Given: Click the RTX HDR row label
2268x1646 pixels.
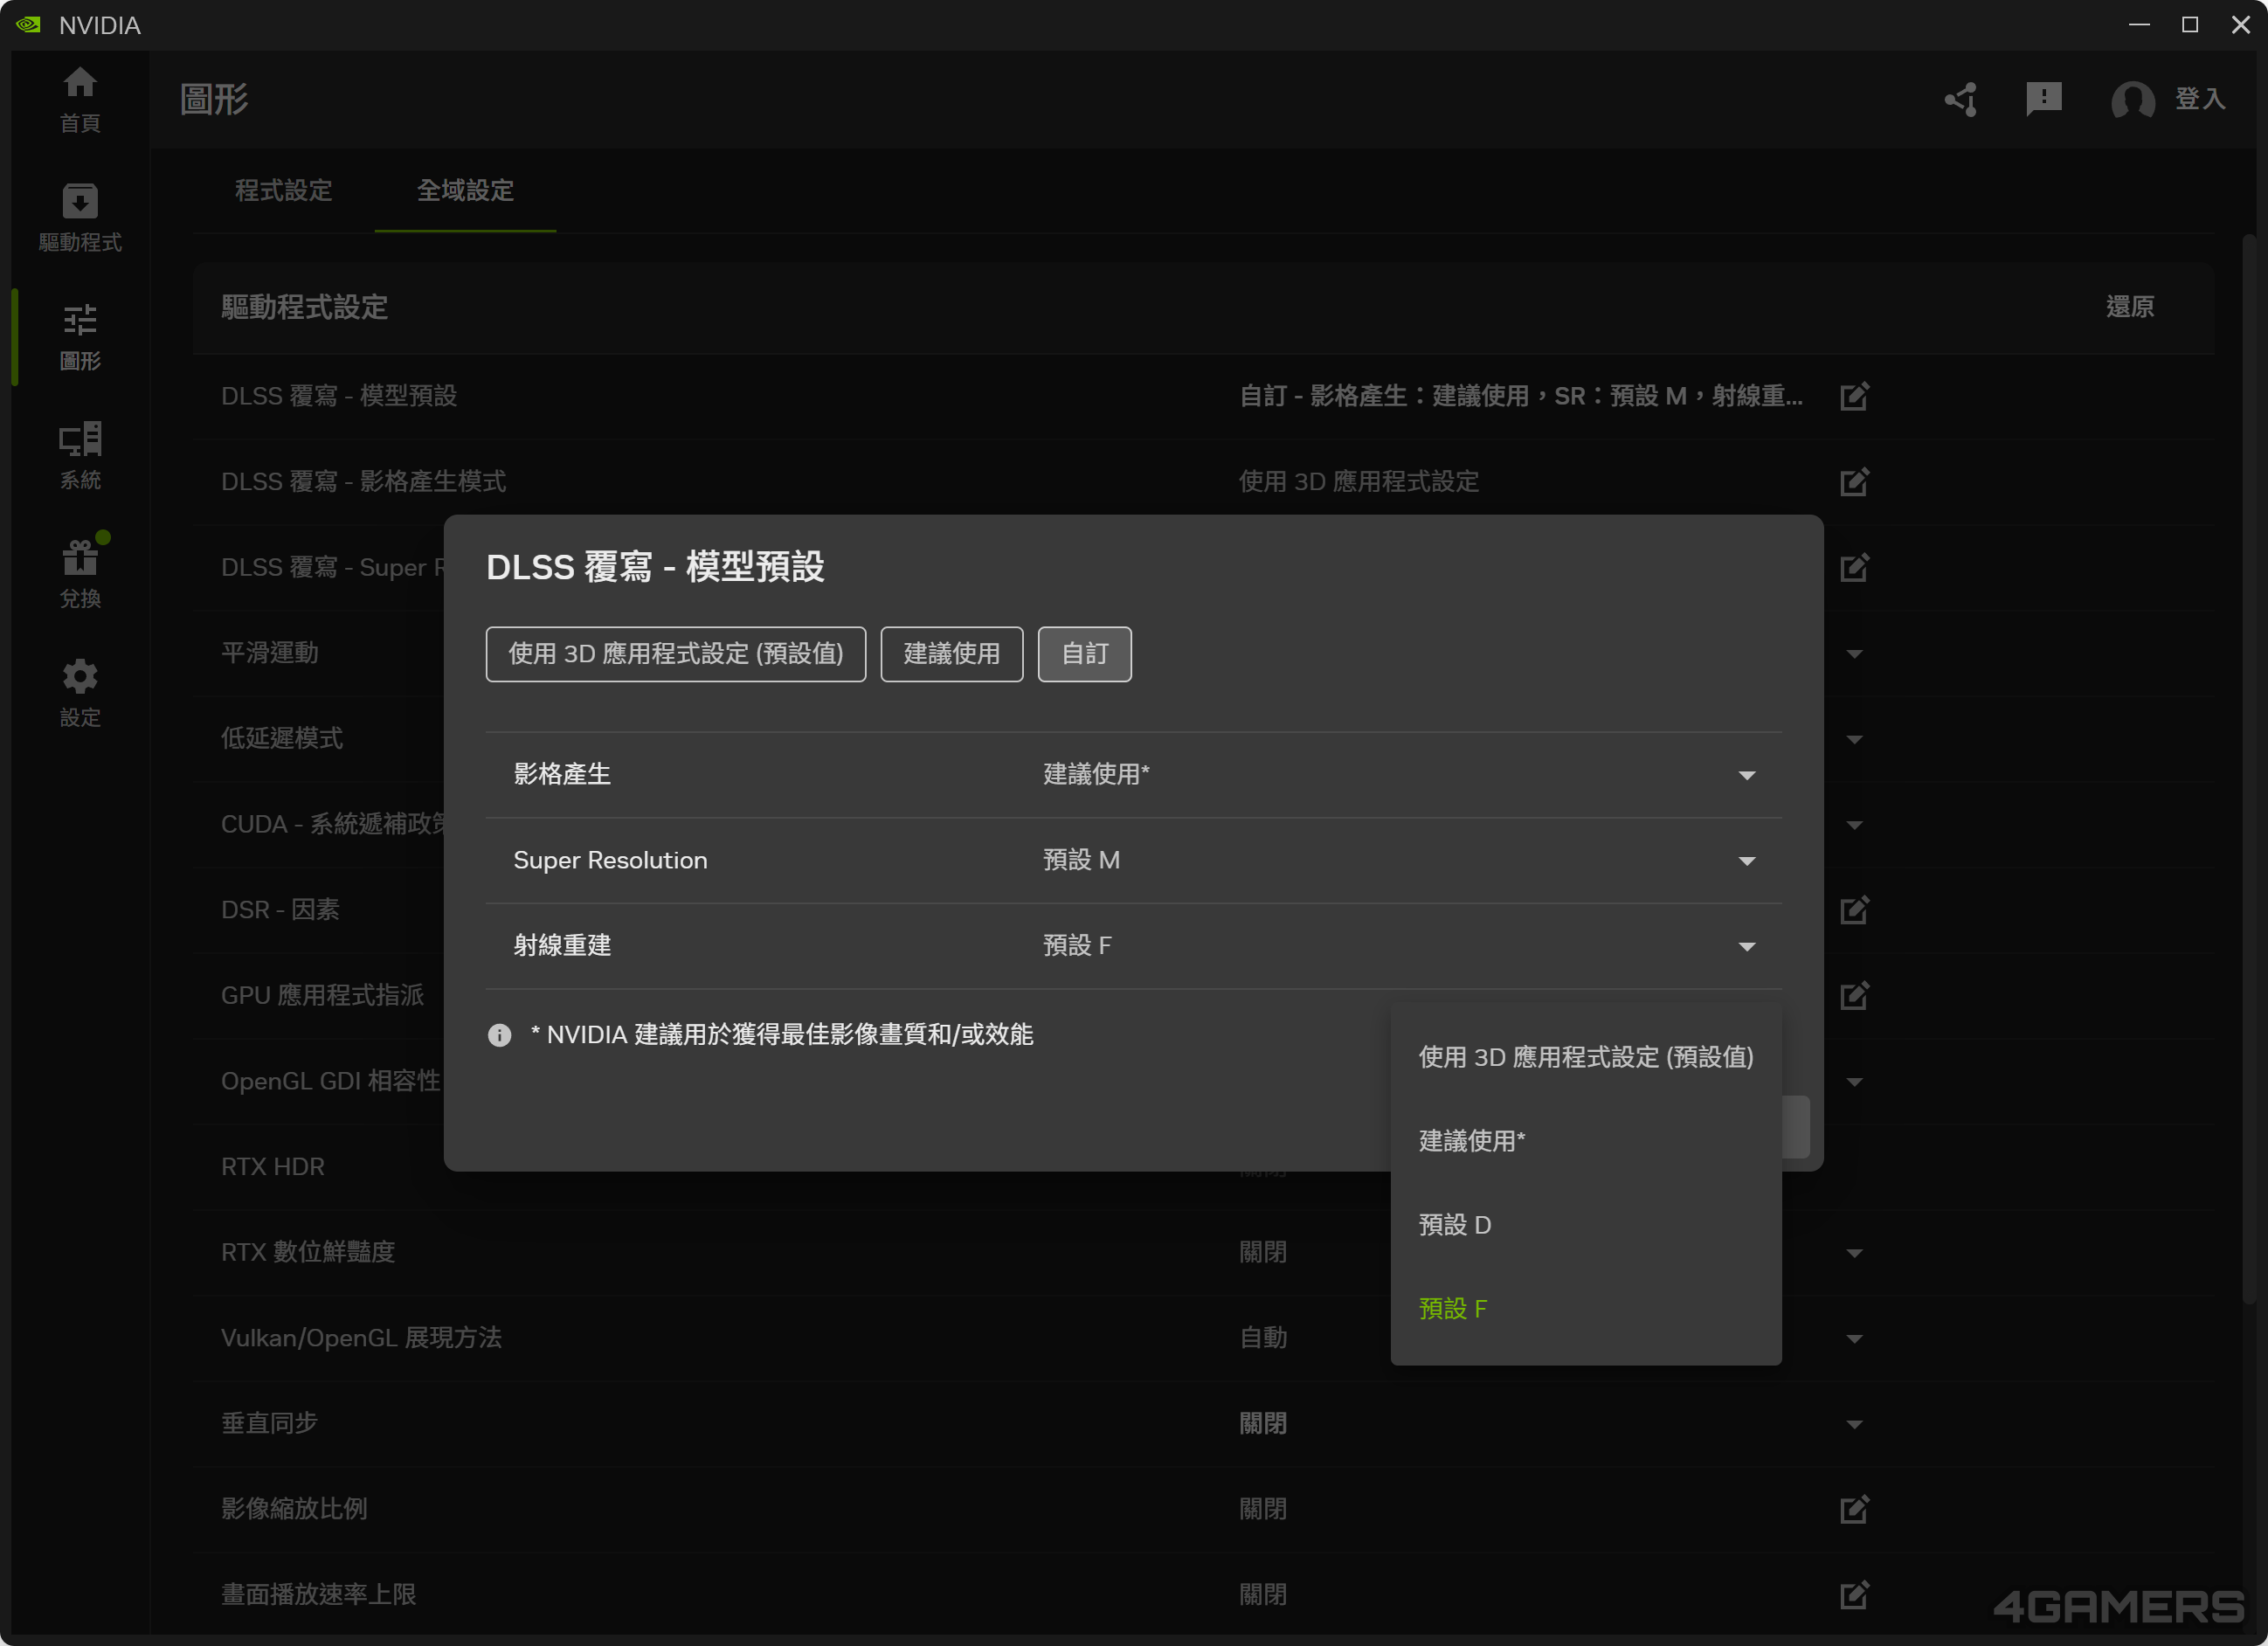Looking at the screenshot, I should coord(272,1167).
